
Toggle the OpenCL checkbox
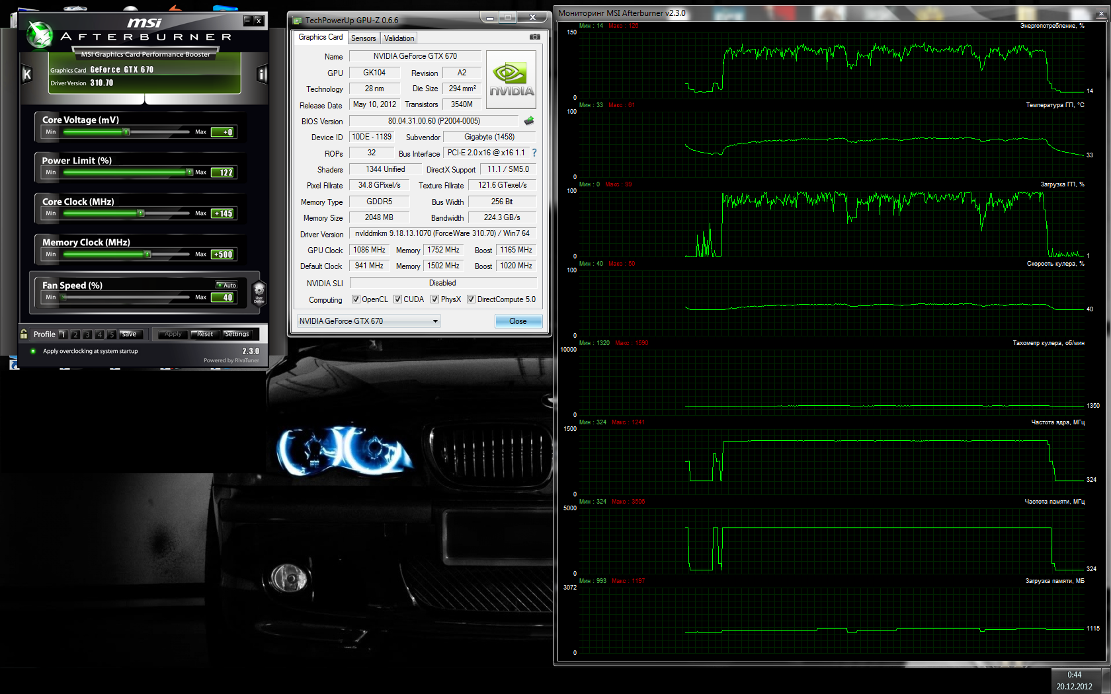coord(356,299)
